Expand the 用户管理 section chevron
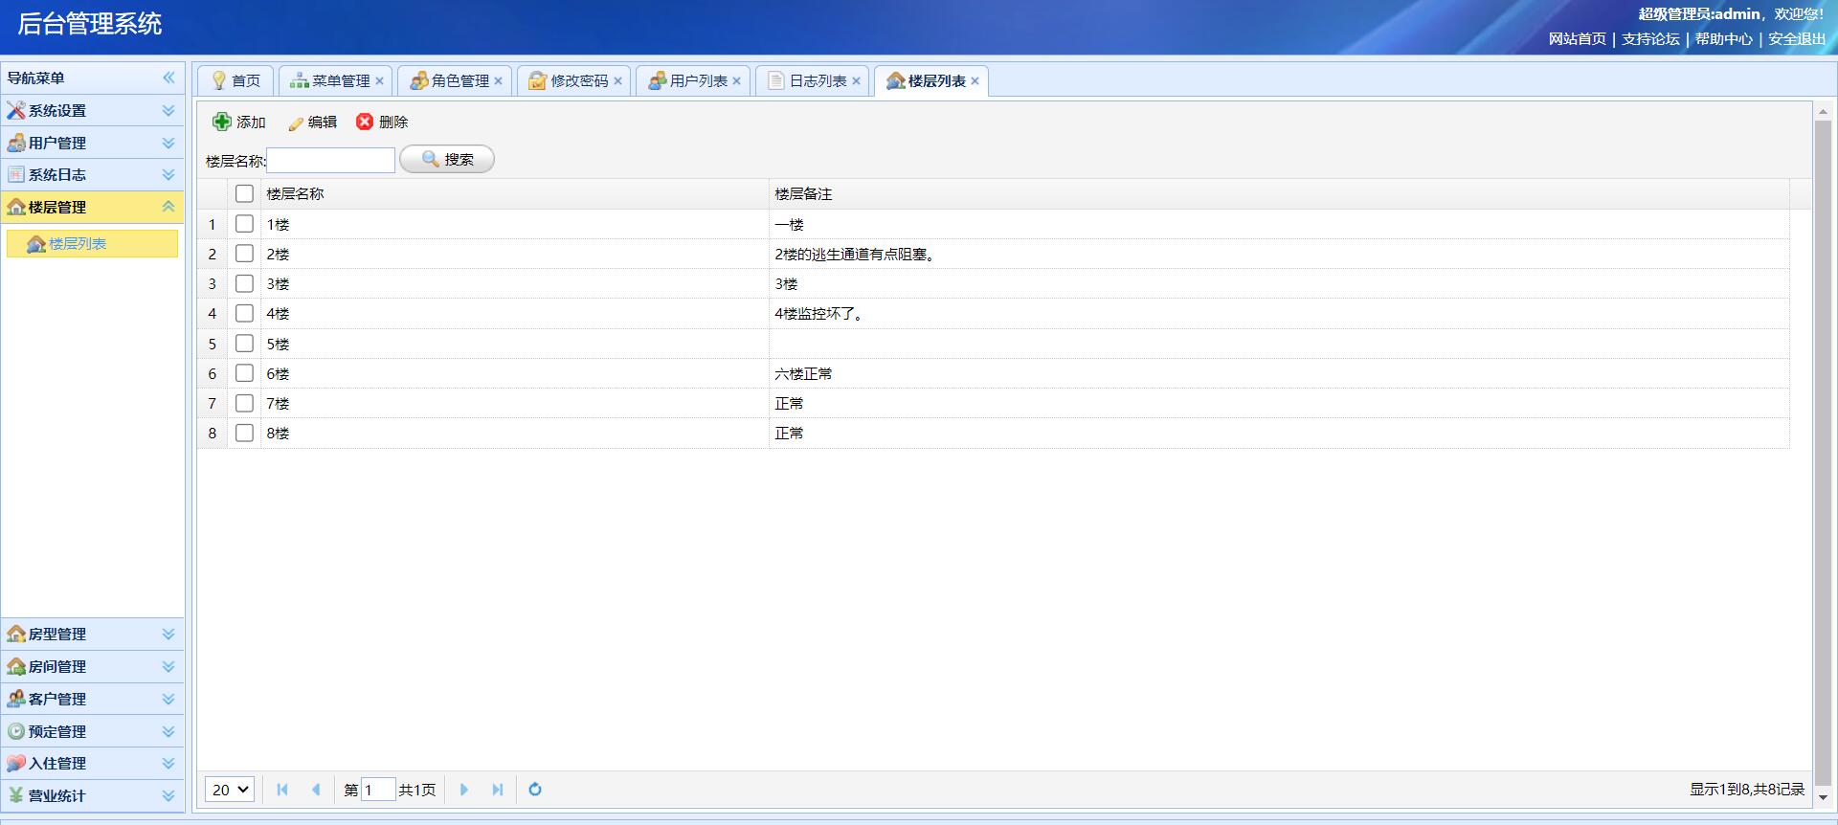This screenshot has width=1838, height=825. click(x=168, y=143)
